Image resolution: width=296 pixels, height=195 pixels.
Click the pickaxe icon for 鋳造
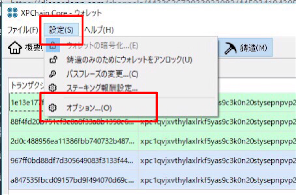pos(230,48)
